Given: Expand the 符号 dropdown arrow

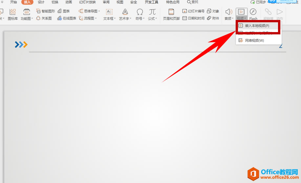Looking at the screenshot, I should pyautogui.click(x=143, y=18).
